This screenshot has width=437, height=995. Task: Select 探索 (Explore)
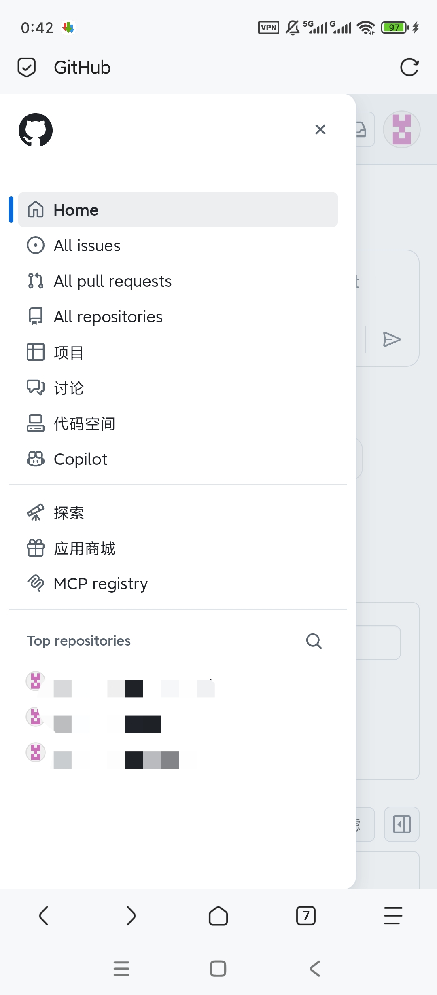point(178,513)
